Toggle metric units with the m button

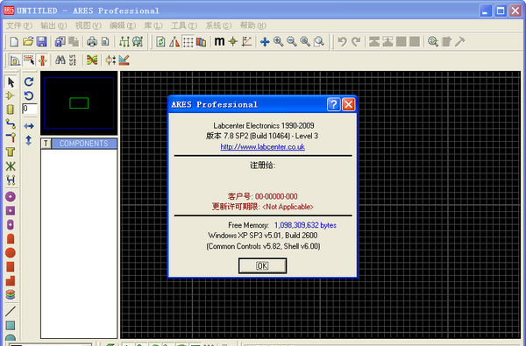219,41
